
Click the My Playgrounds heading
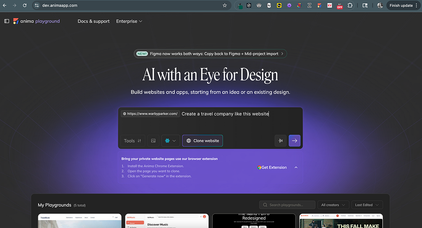(x=55, y=205)
